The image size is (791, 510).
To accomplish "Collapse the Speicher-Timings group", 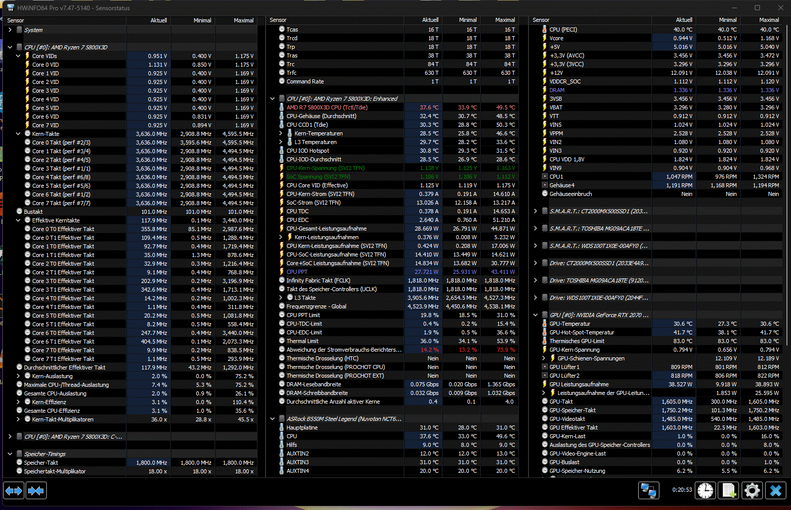I will [10, 454].
